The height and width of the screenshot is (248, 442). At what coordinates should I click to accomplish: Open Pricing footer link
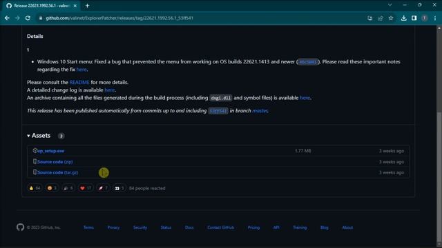click(x=253, y=227)
